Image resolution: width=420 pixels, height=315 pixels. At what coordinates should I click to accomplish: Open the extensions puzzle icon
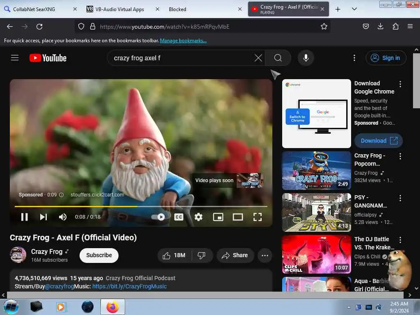(x=395, y=26)
